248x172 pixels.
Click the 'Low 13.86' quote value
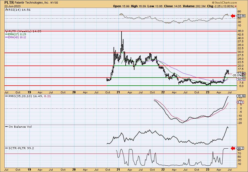155,6
